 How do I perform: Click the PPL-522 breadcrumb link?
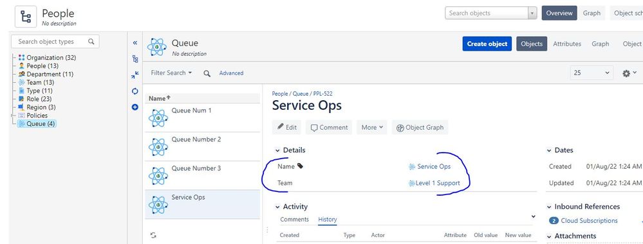click(x=322, y=94)
